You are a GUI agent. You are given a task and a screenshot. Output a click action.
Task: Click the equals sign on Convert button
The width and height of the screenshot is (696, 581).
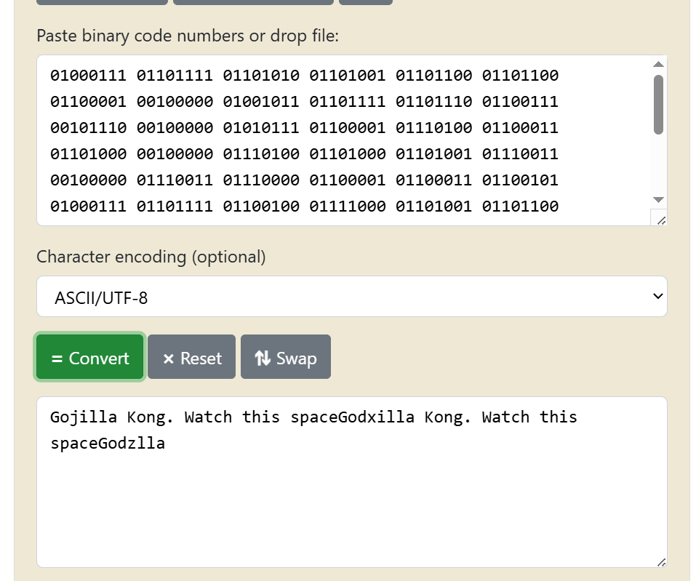point(57,358)
